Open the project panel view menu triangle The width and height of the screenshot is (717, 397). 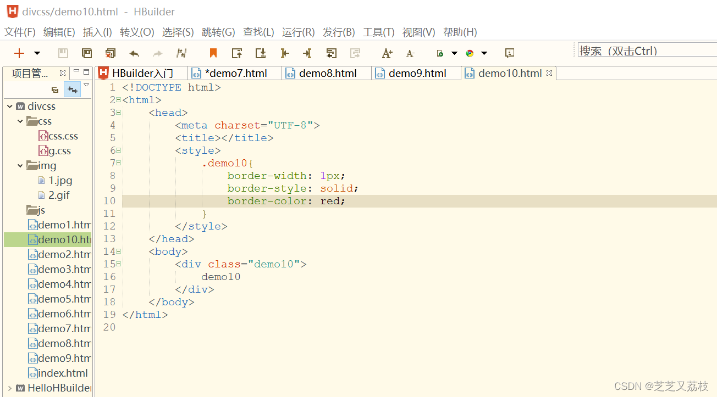pos(86,85)
